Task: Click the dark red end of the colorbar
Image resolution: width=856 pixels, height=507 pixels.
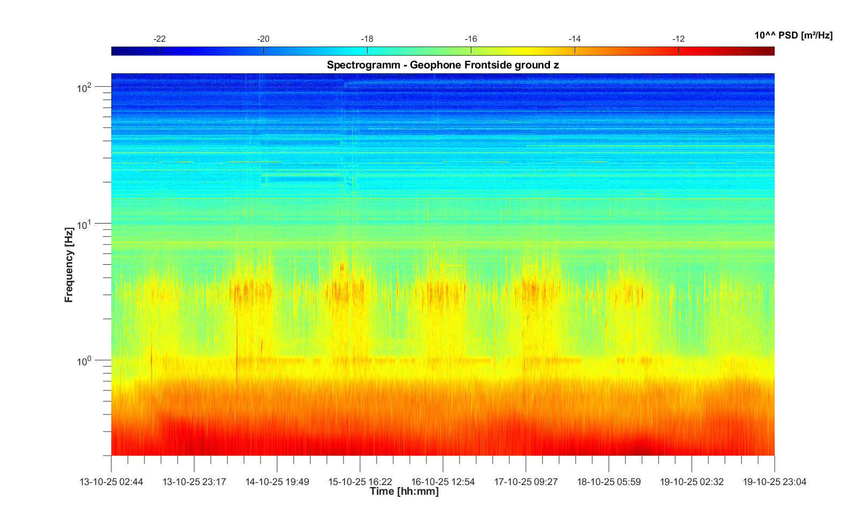Action: tap(769, 51)
